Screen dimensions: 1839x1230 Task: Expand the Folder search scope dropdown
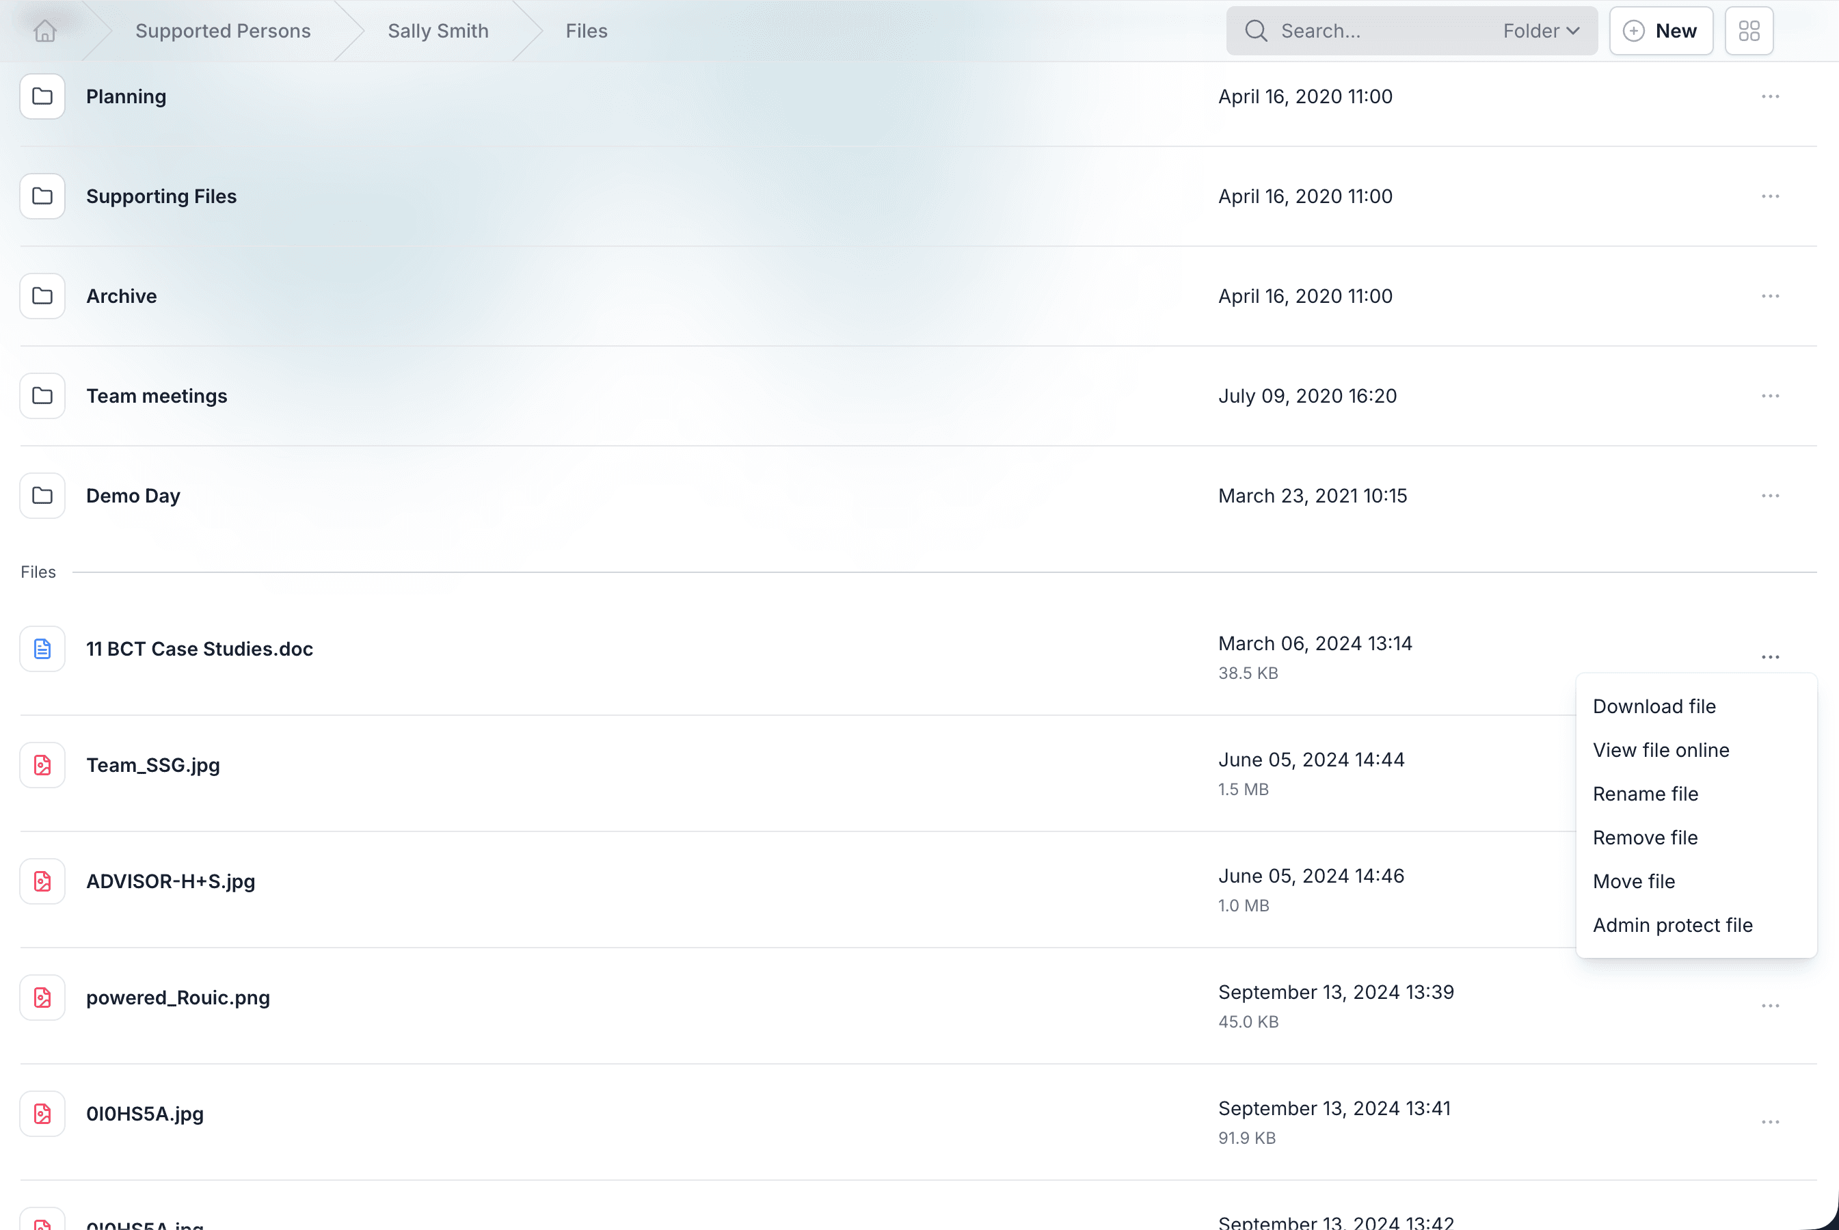[1541, 31]
